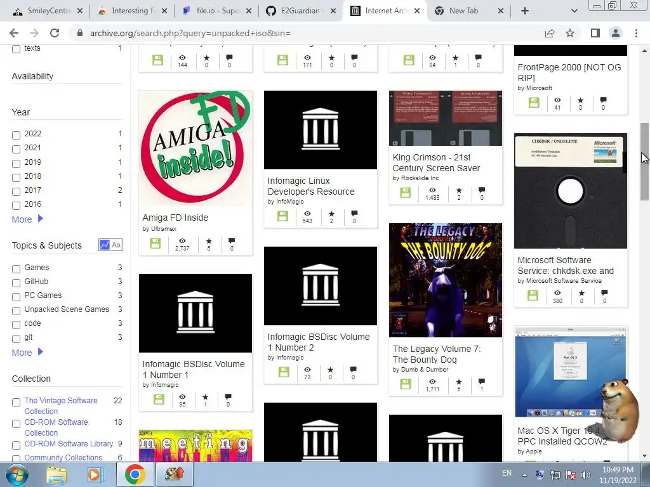Switch to SmileyCentral tab

[x=49, y=11]
